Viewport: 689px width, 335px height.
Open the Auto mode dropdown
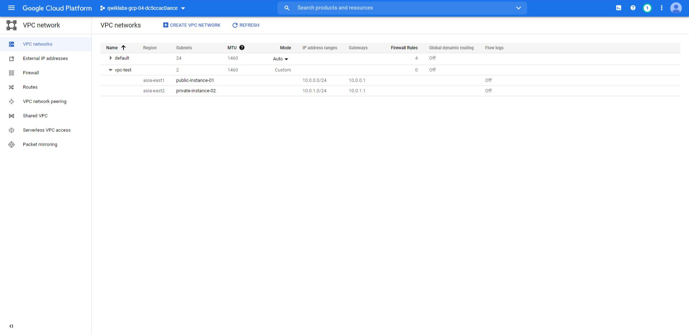[281, 59]
